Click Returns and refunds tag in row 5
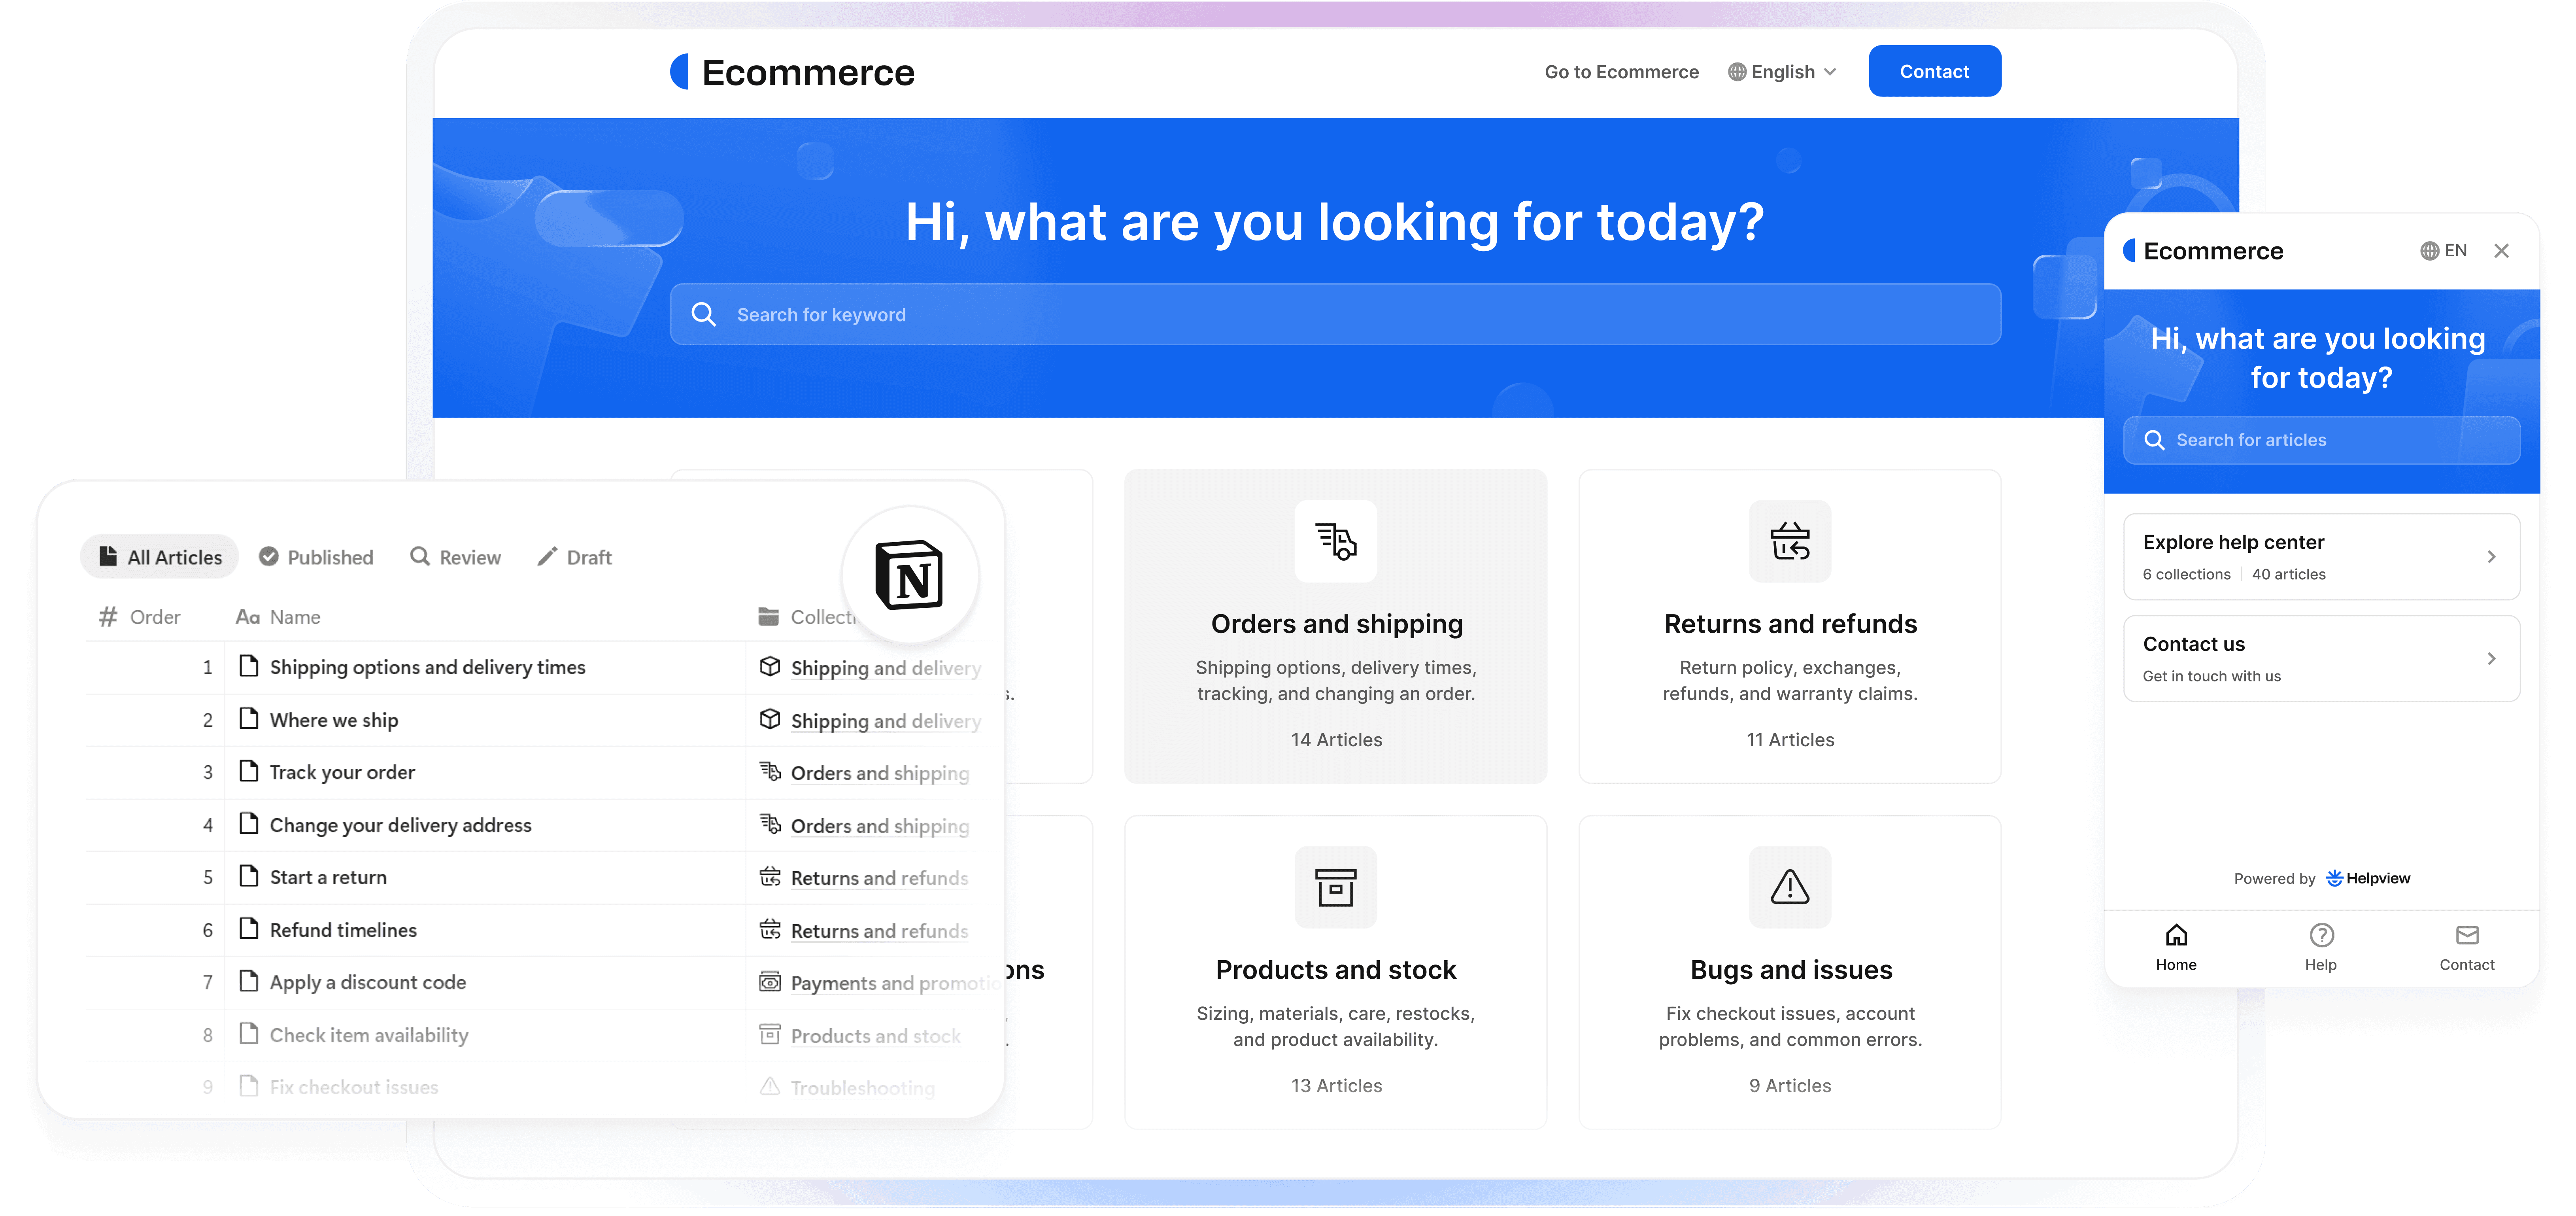 864,878
